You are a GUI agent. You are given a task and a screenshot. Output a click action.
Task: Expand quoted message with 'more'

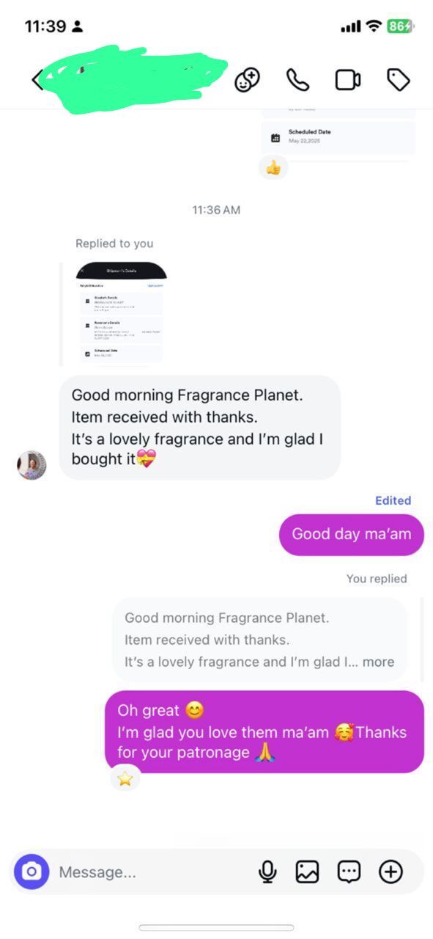click(378, 662)
